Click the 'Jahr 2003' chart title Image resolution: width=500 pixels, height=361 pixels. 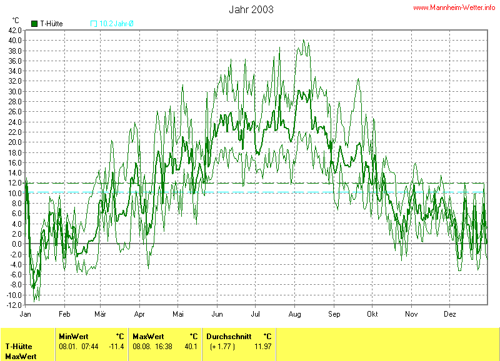click(251, 10)
